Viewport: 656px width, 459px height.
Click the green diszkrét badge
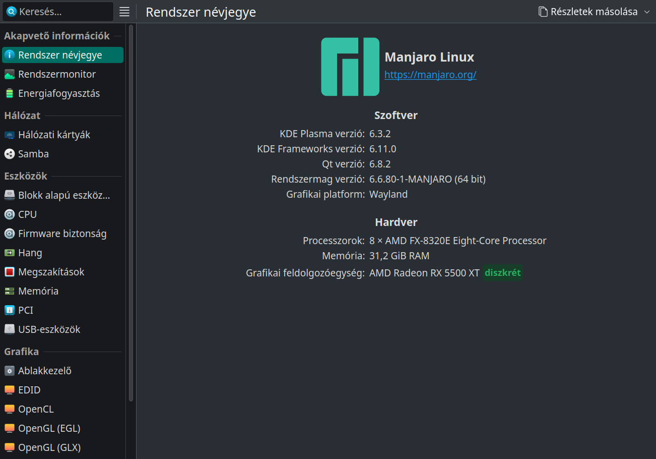tap(502, 273)
